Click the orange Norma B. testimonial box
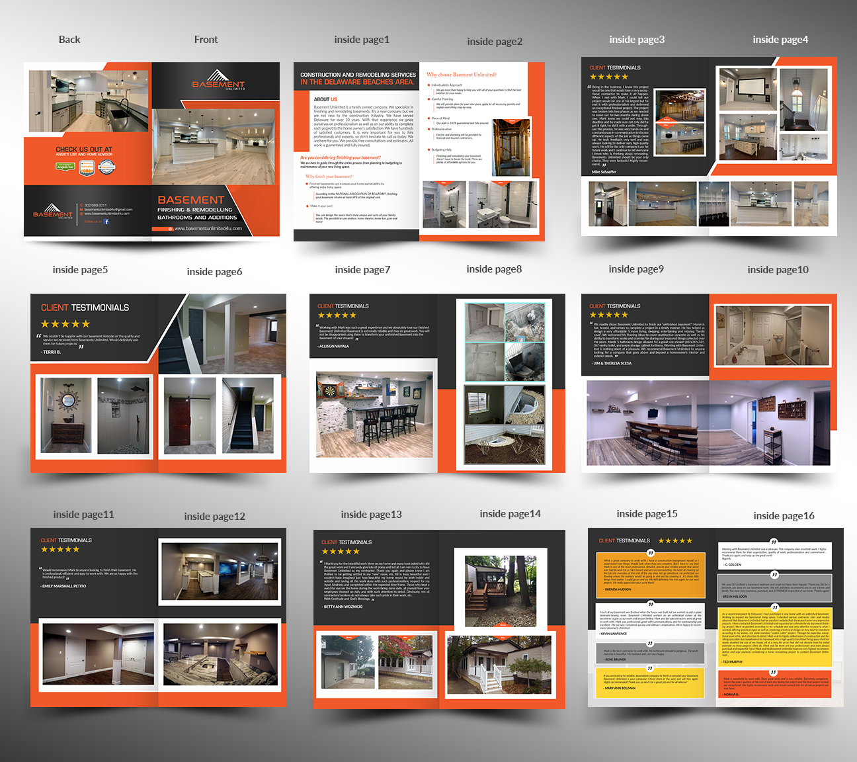 point(774,685)
